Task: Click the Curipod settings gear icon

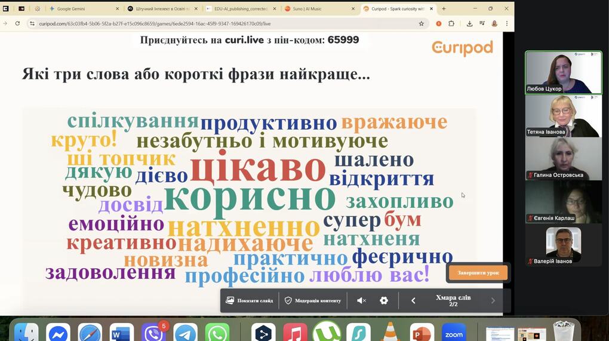Action: click(384, 300)
